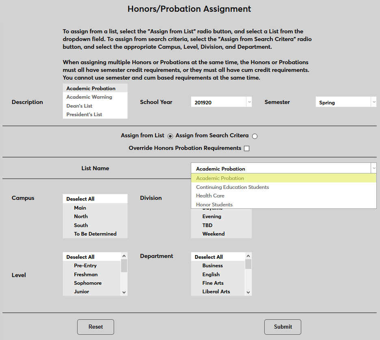Select the 'Assign from Search Critera' radio button
Image resolution: width=380 pixels, height=340 pixels.
pyautogui.click(x=255, y=136)
